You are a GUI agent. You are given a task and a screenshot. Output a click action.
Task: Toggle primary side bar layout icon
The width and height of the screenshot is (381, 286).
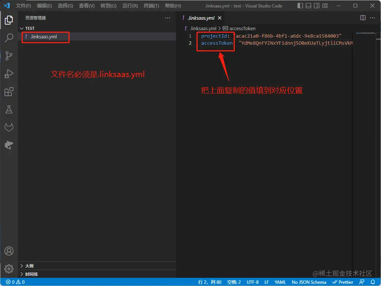[300, 6]
